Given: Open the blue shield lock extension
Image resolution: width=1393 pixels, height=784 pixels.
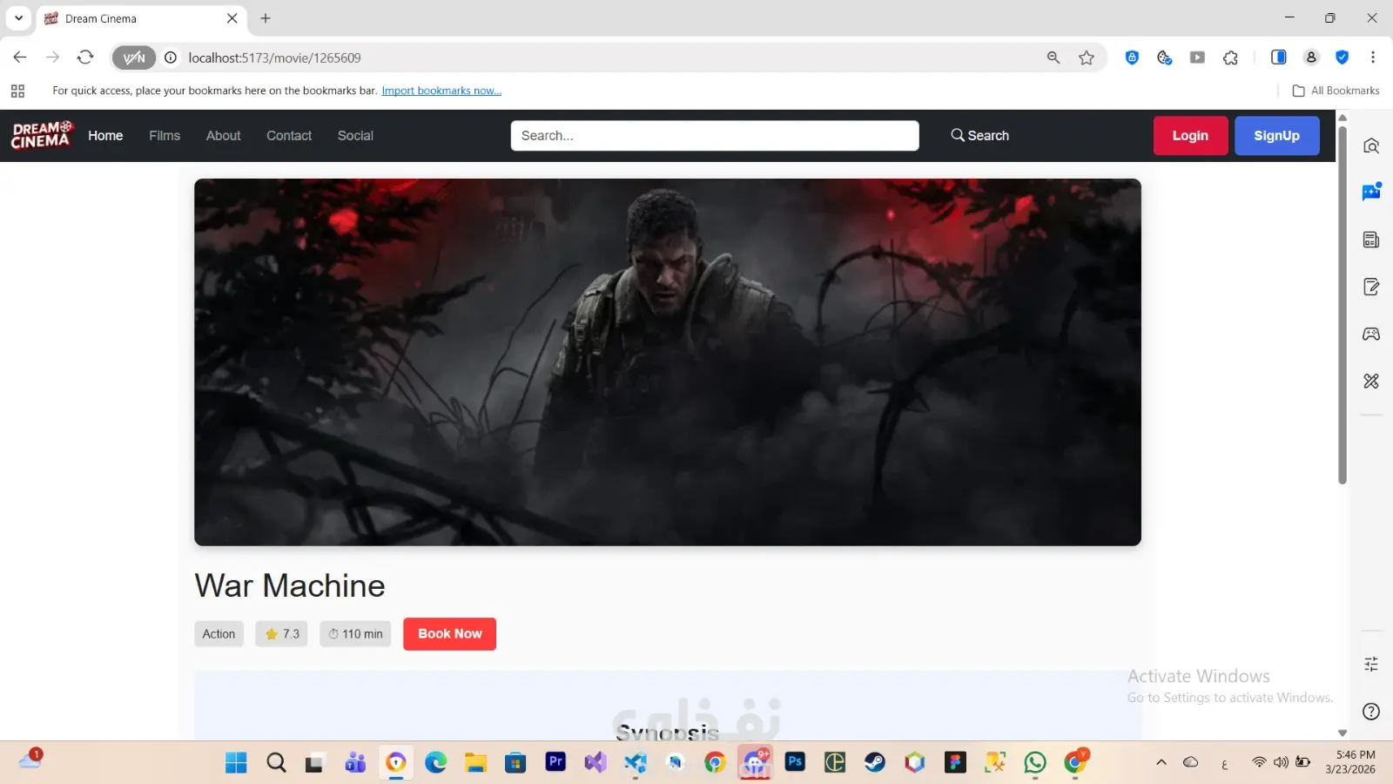Looking at the screenshot, I should click(x=1132, y=57).
